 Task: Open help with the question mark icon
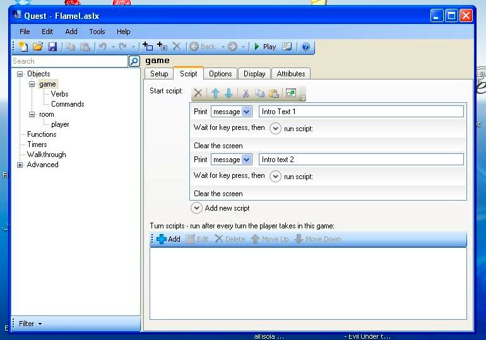coord(306,47)
